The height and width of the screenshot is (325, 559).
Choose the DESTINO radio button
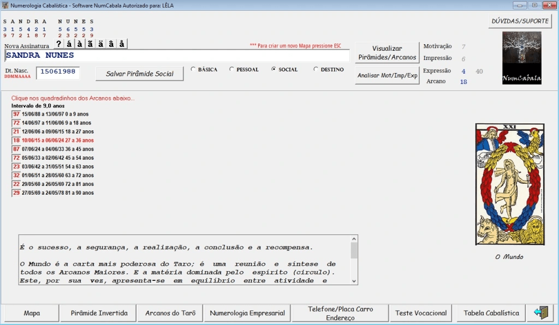pyautogui.click(x=316, y=69)
